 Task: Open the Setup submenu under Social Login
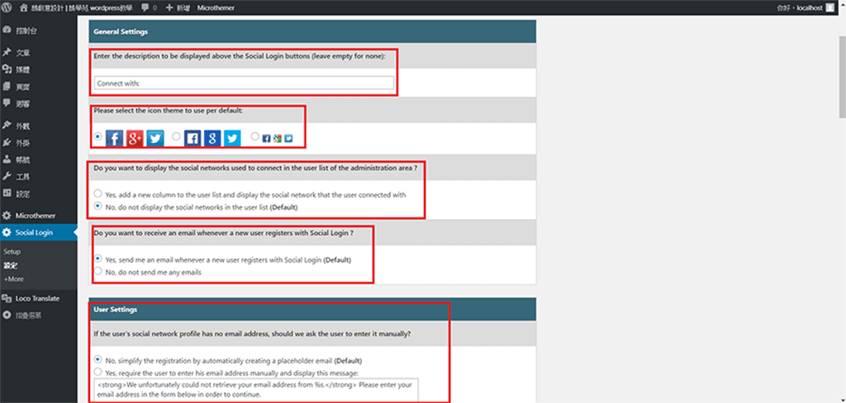pyautogui.click(x=12, y=251)
